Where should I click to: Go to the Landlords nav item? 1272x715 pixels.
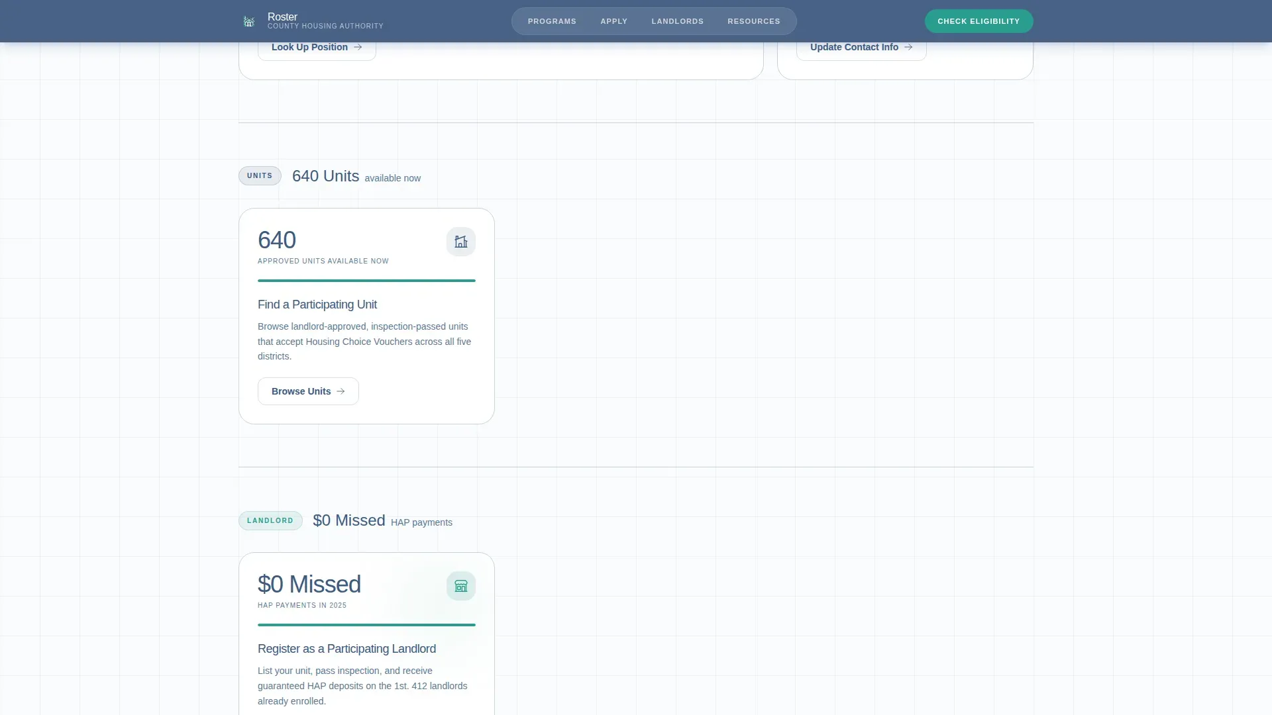[x=678, y=21]
